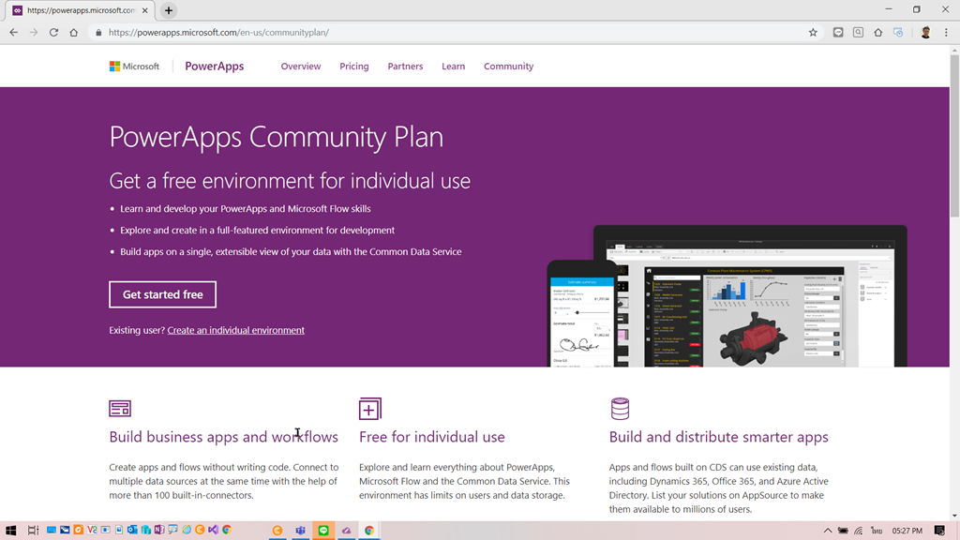Viewport: 960px width, 540px height.
Task: Launch Visual Studio from the taskbar
Action: [x=213, y=530]
